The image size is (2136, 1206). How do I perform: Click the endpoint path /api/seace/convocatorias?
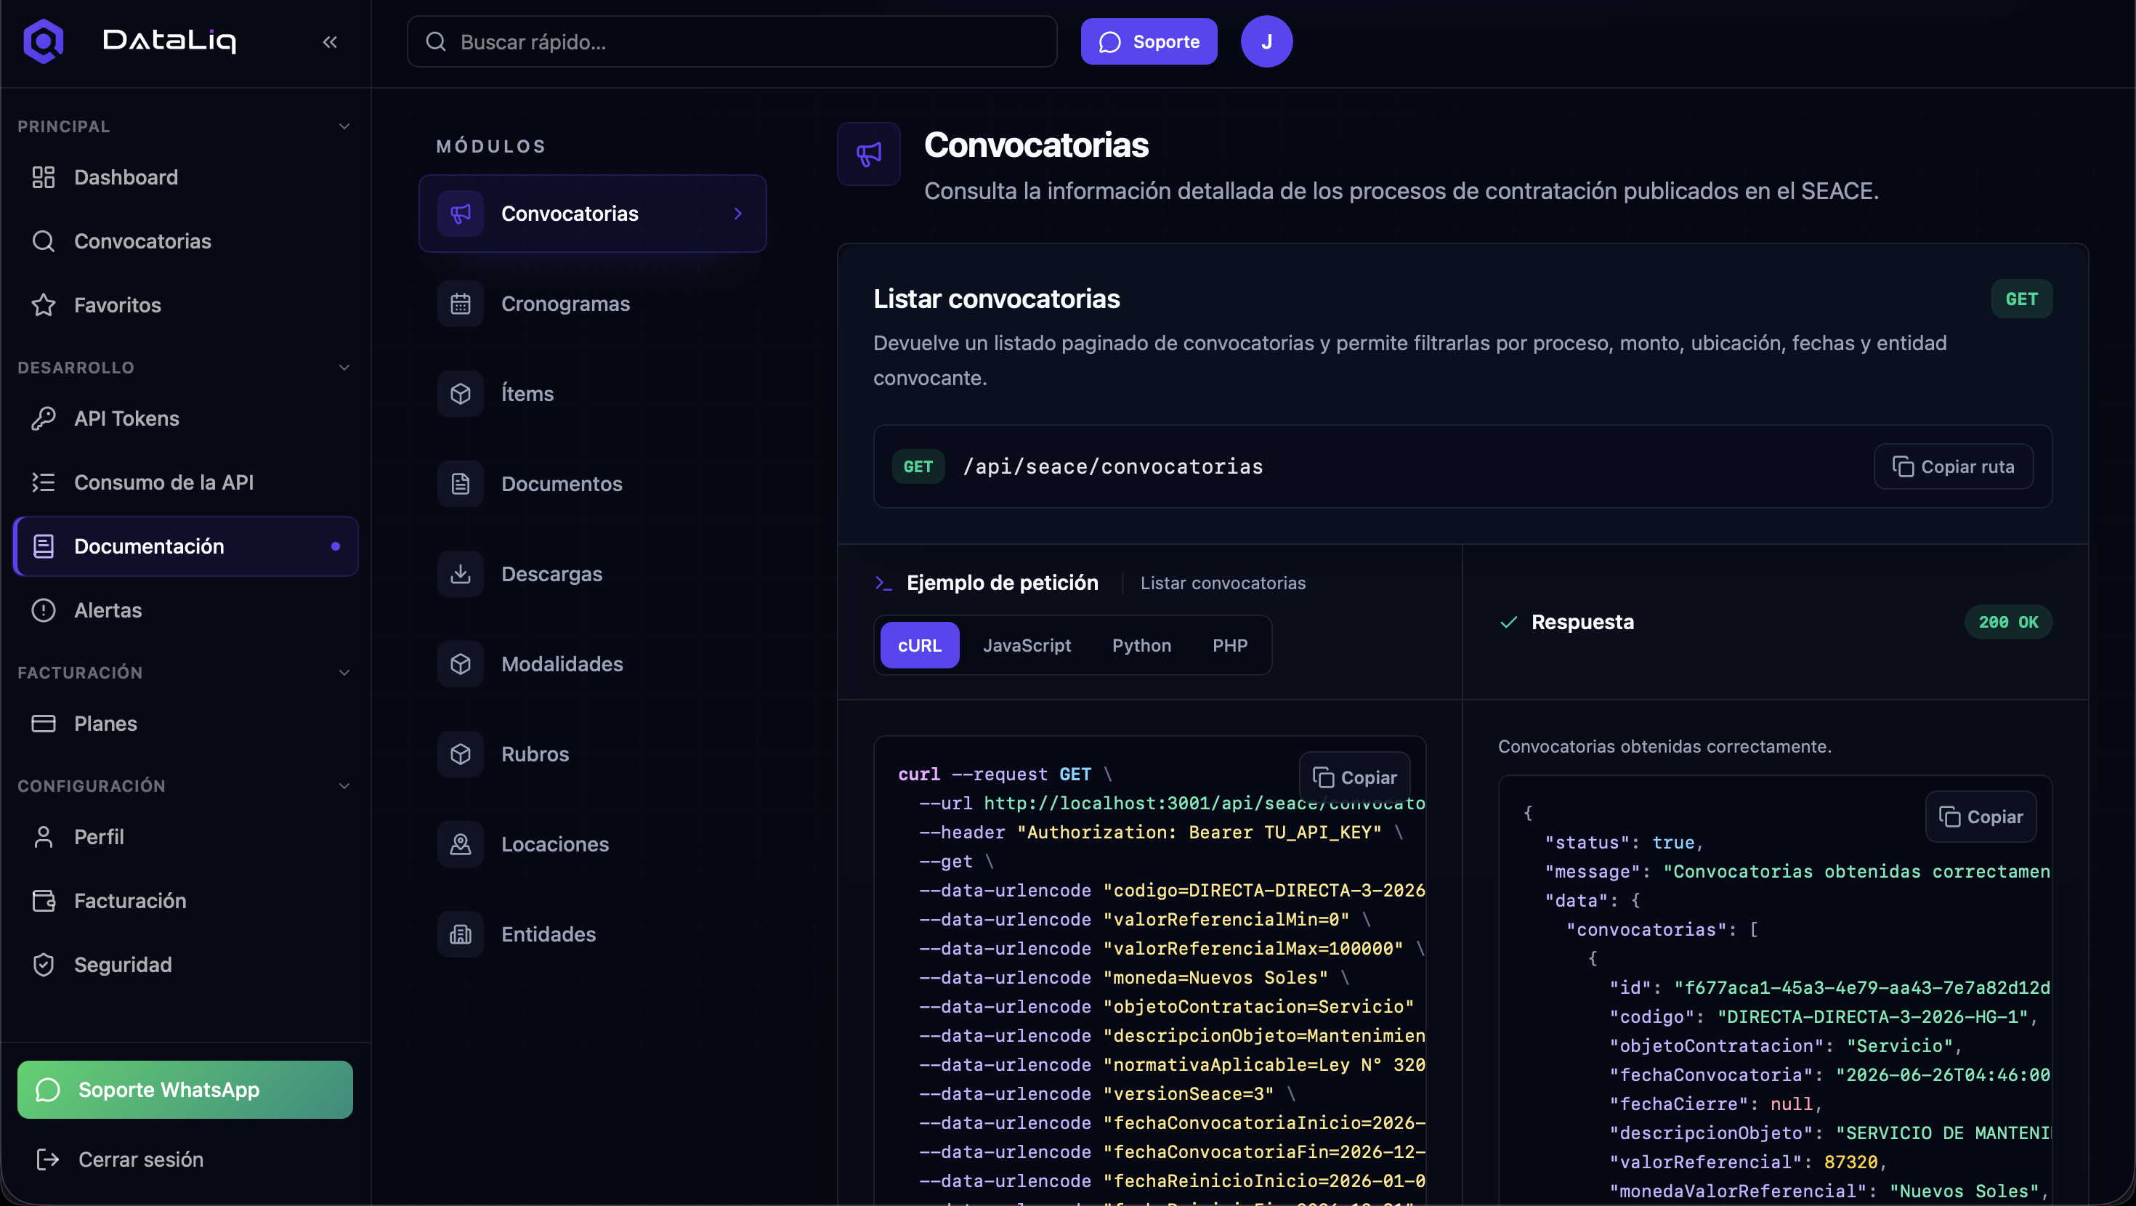1113,466
